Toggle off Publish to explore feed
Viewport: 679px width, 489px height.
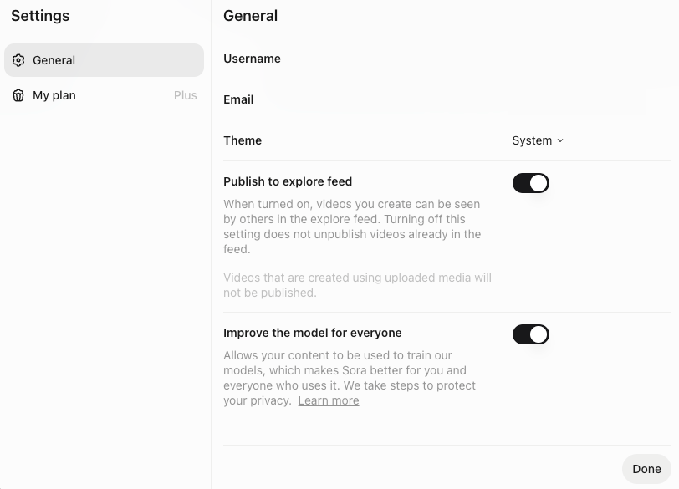tap(530, 183)
